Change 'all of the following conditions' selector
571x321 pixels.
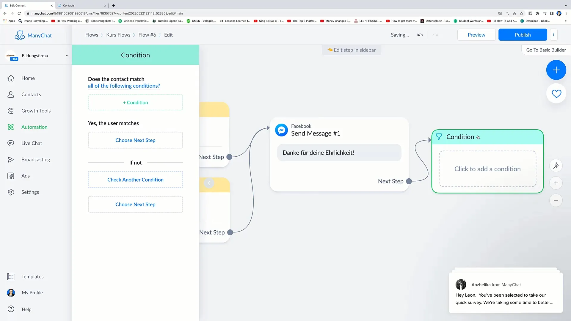click(x=124, y=86)
